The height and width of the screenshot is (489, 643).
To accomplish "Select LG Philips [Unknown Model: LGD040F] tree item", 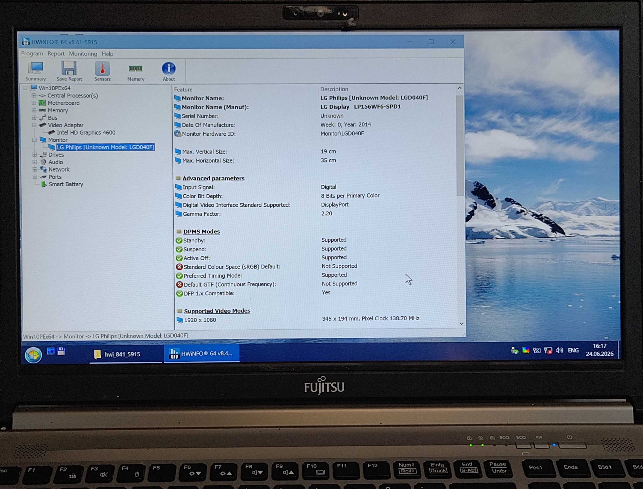I will (x=106, y=147).
